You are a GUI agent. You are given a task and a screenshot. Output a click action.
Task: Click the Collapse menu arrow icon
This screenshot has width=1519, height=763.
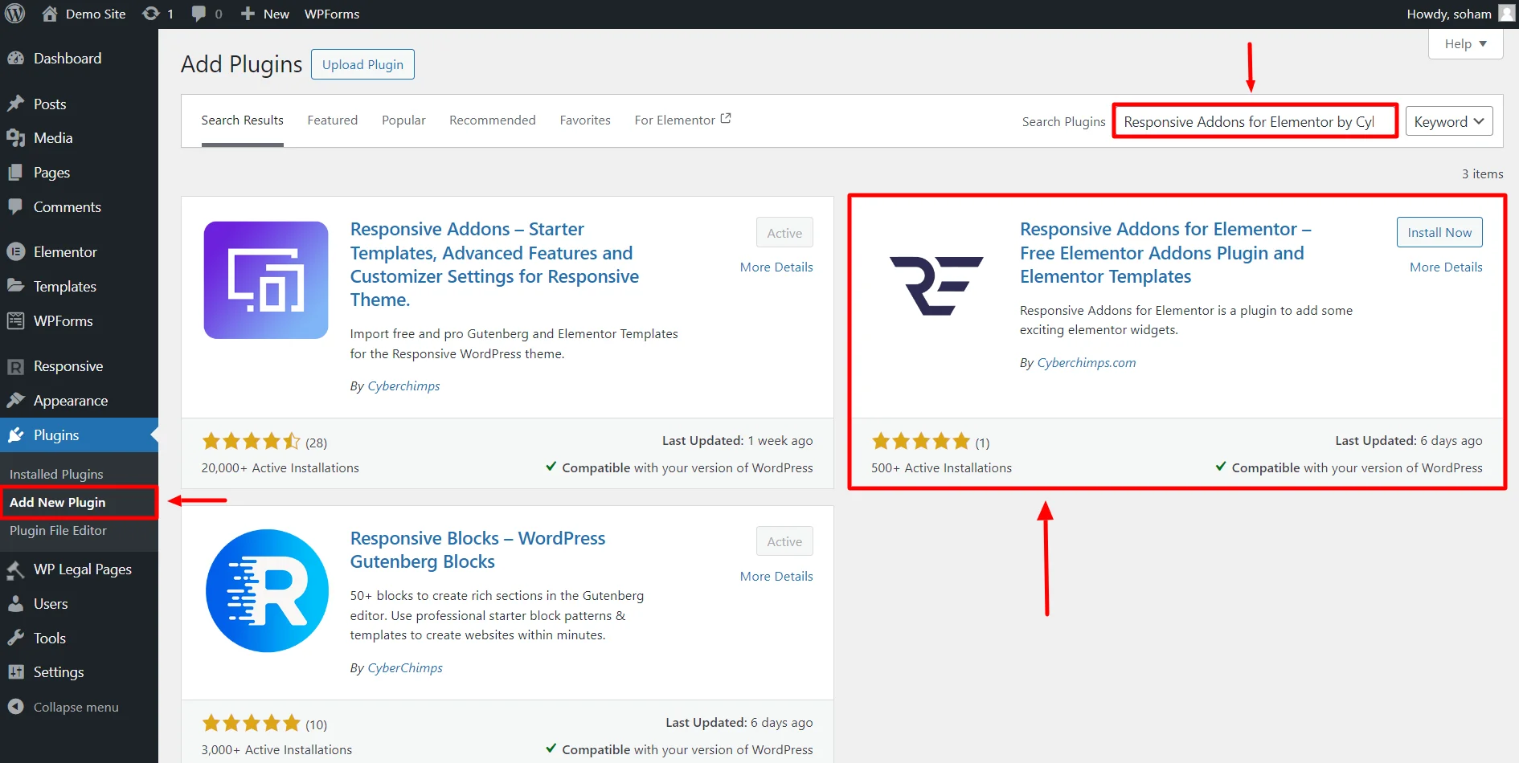point(15,707)
